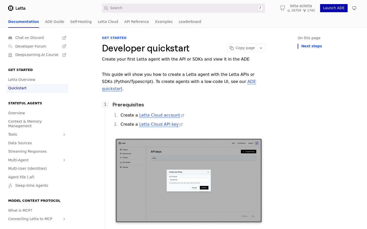
Task: Expand the Tools sidebar section
Action: 64,135
